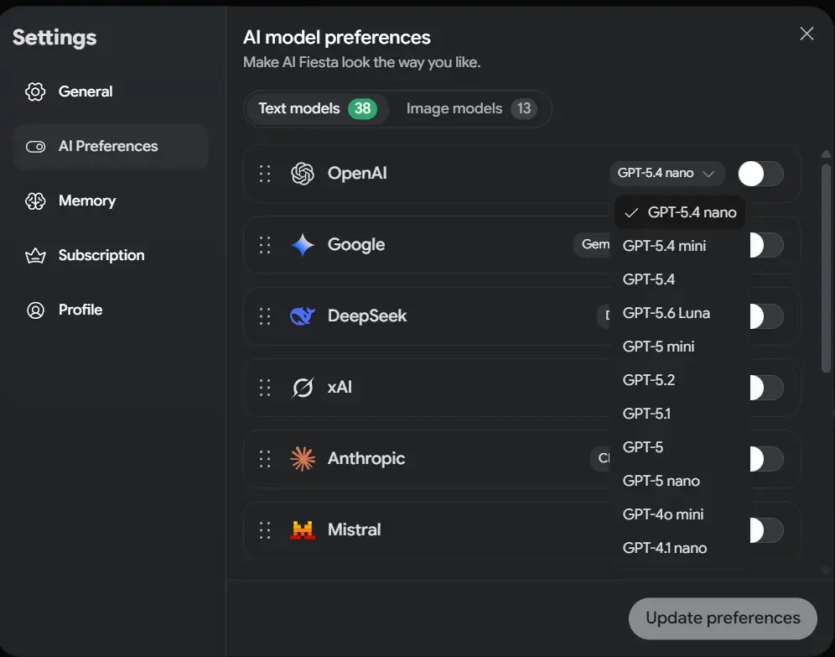Screen dimensions: 835x657
Task: Open the Google Gemini model dropdown
Action: point(592,244)
